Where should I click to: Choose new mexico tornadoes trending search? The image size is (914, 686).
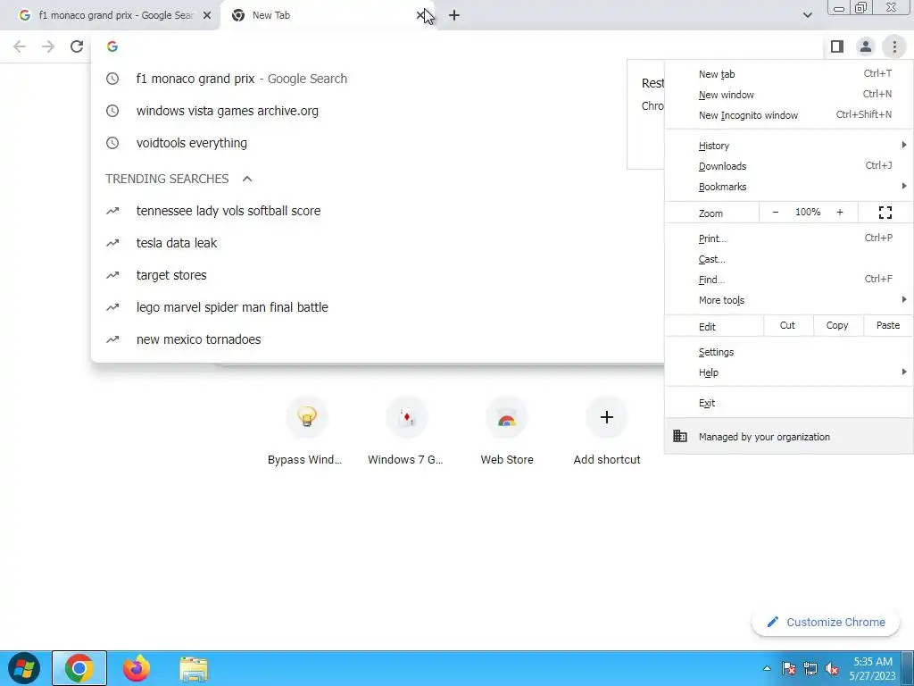pos(378,339)
